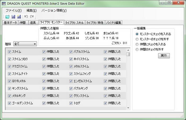This screenshot has width=186, height=120.
Task: Open the バイナリ編集 tab
Action: (x=114, y=23)
